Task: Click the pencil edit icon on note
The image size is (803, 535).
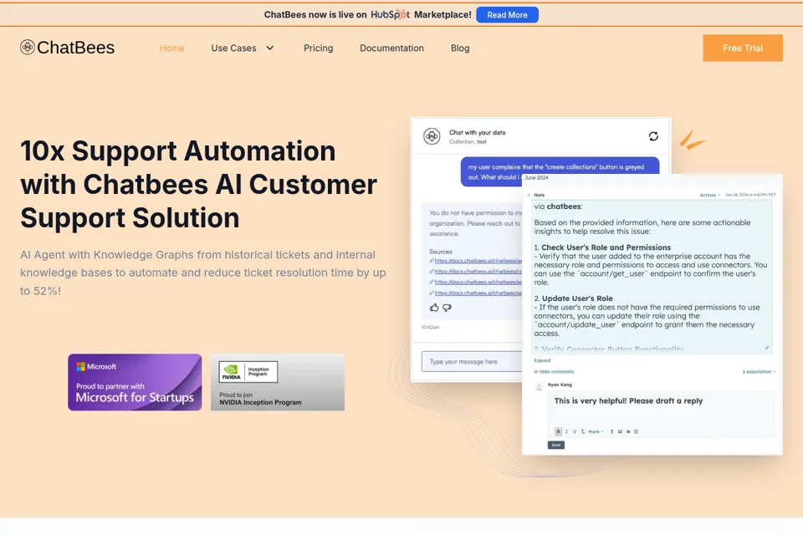Action: point(767,348)
